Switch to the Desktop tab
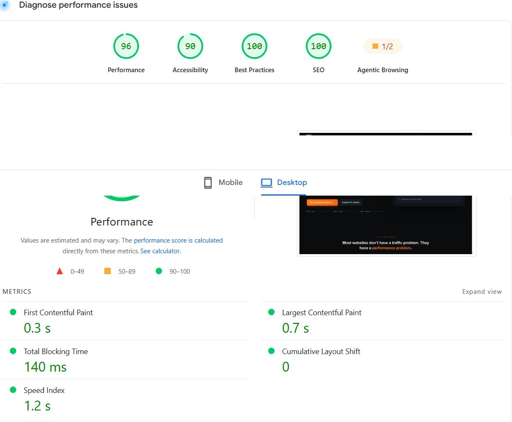 tap(284, 183)
